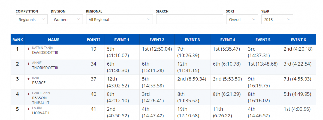Select athlete name DAVIDSDOTTIR
Viewport: 323px width, 120px height.
tap(45, 53)
